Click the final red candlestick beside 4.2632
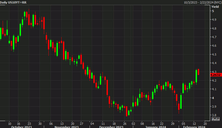The width and height of the screenshot is (222, 128). pos(199,72)
